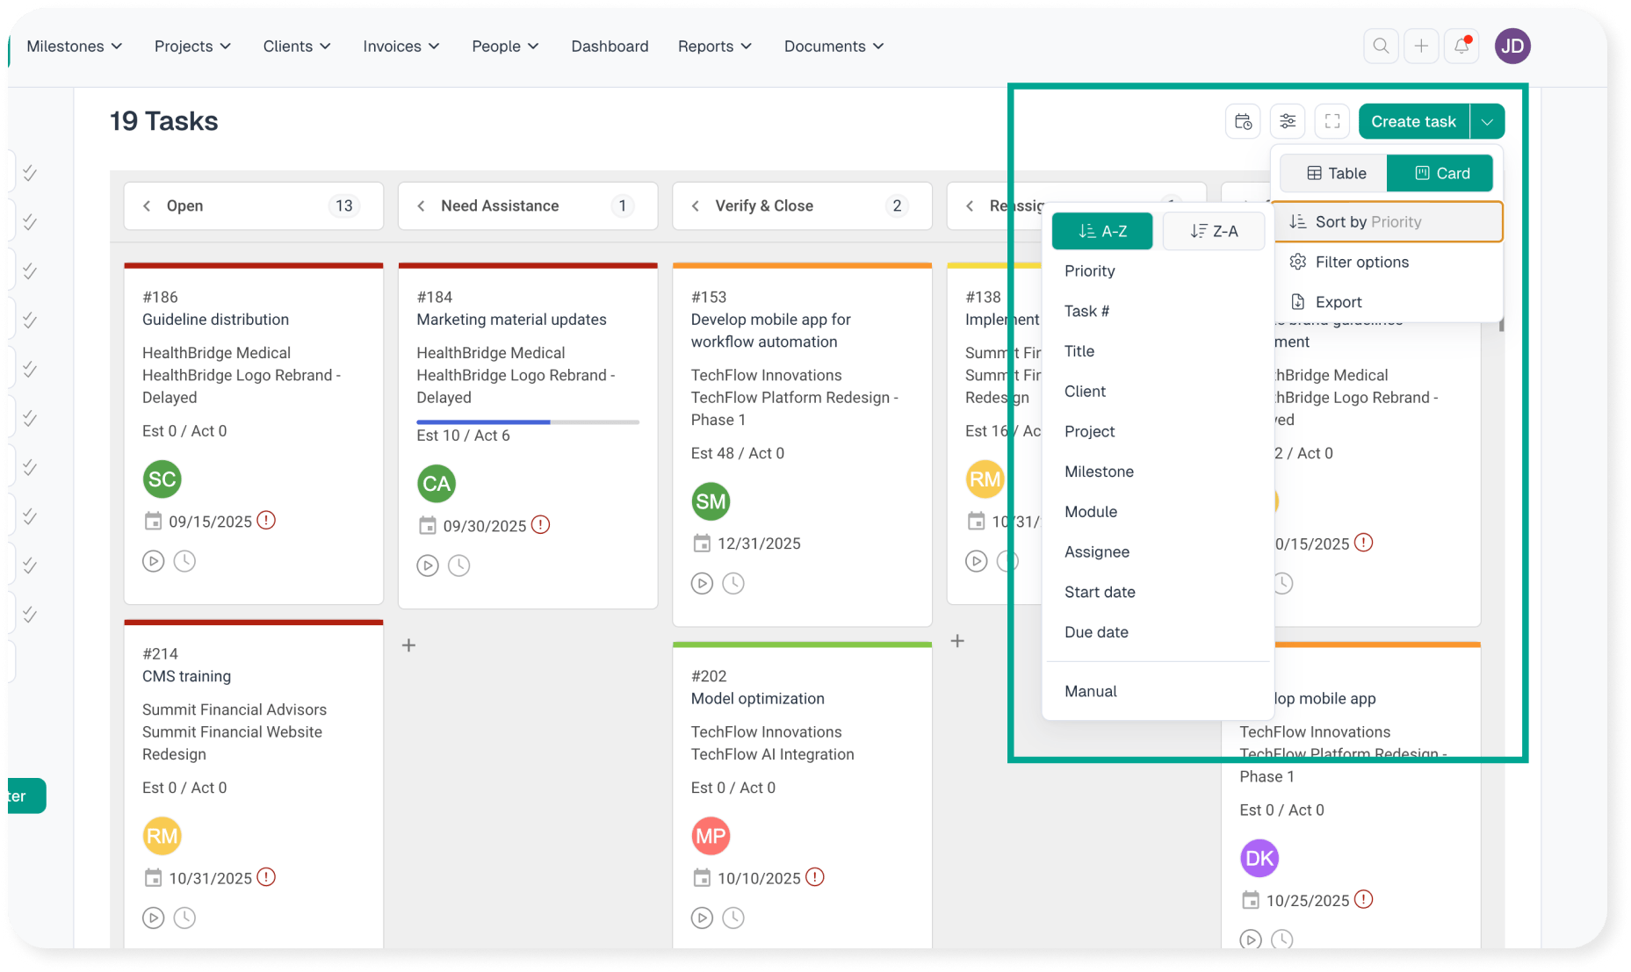Screen dimensions: 1631x972
Task: Open the Dashboard link in navigation
Action: [610, 47]
